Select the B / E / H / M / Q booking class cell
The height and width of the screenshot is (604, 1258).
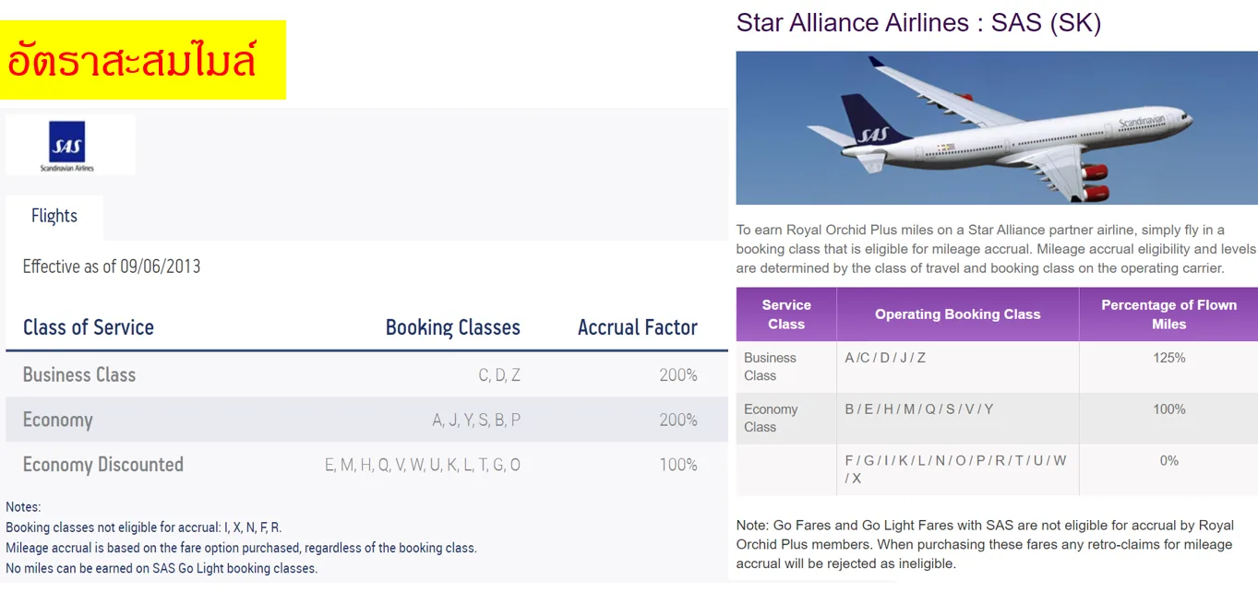tap(958, 419)
